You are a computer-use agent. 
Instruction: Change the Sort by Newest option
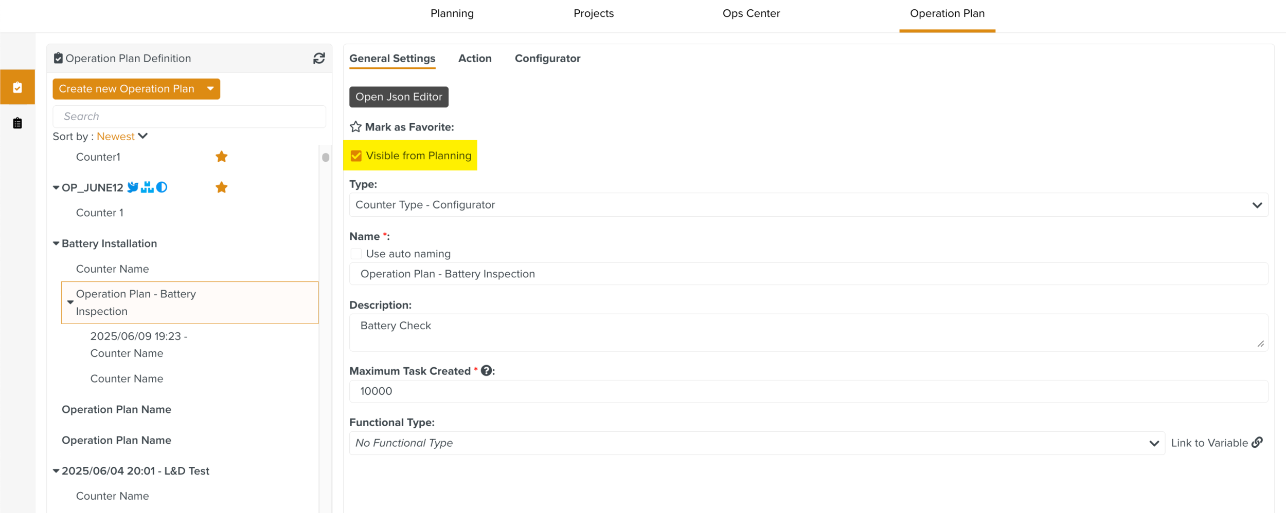coord(122,137)
